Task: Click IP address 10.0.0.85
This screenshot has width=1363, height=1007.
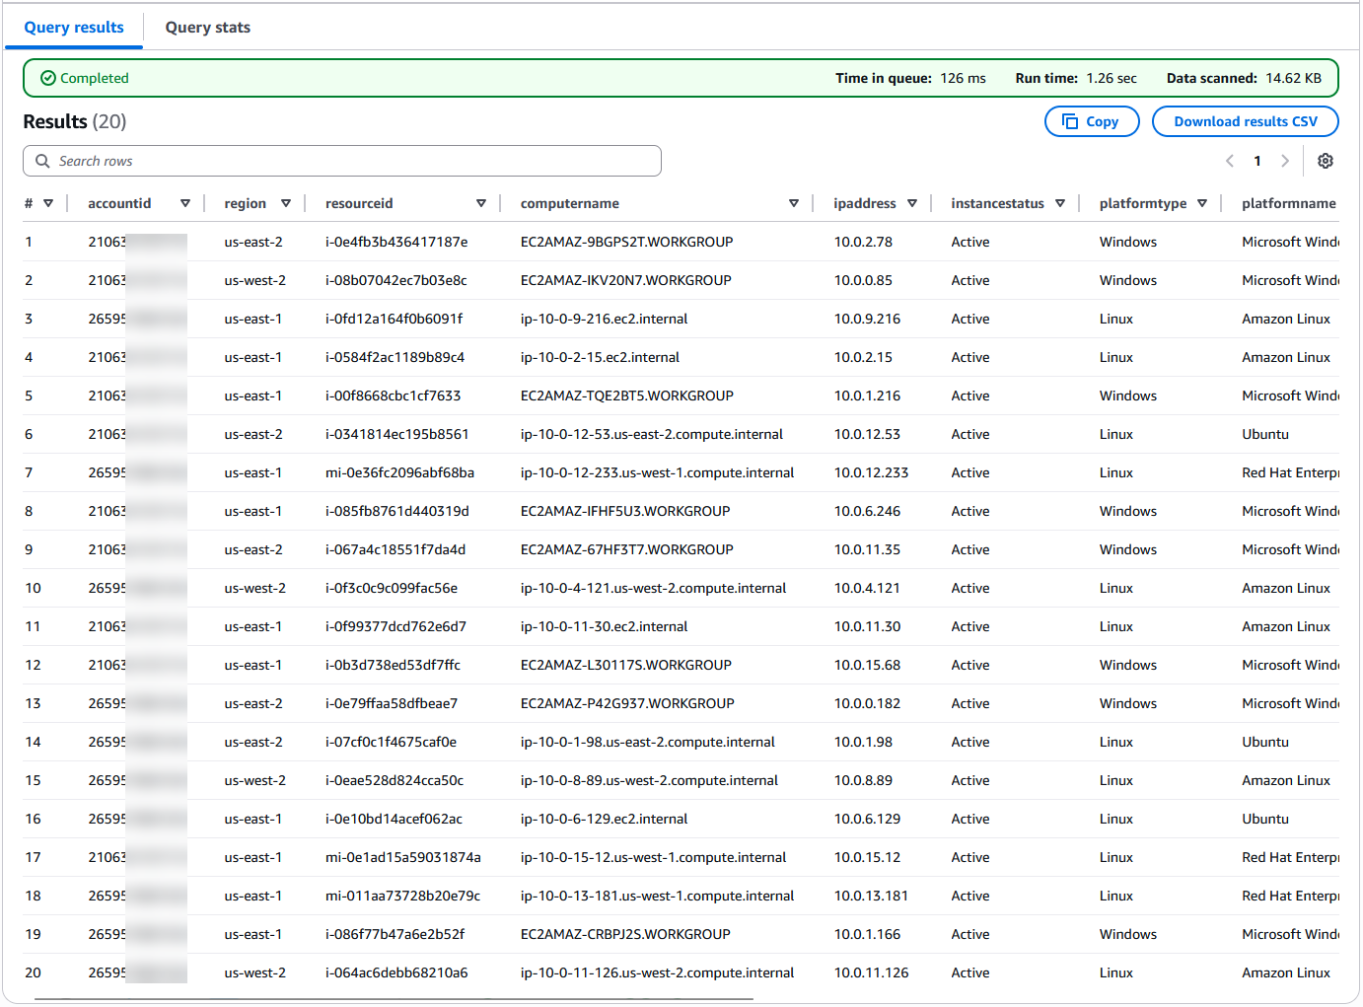Action: pos(863,280)
